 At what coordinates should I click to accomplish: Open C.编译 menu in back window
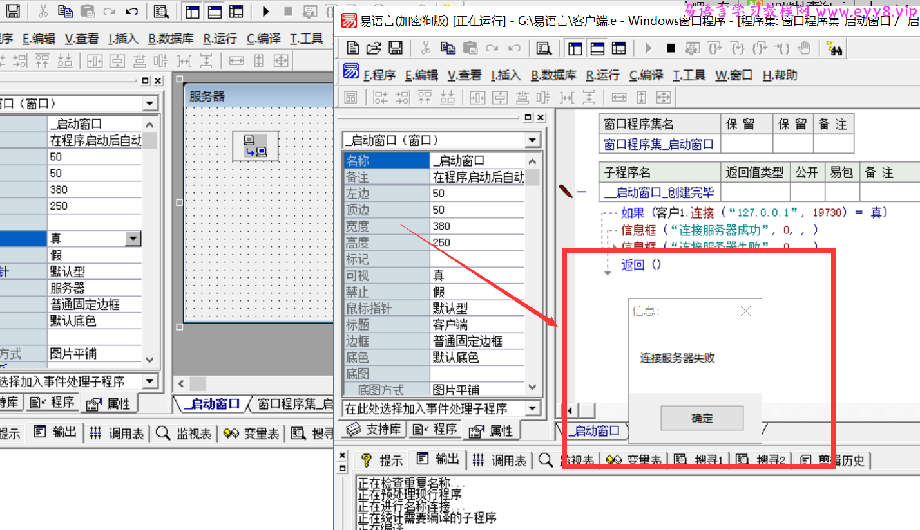[264, 39]
